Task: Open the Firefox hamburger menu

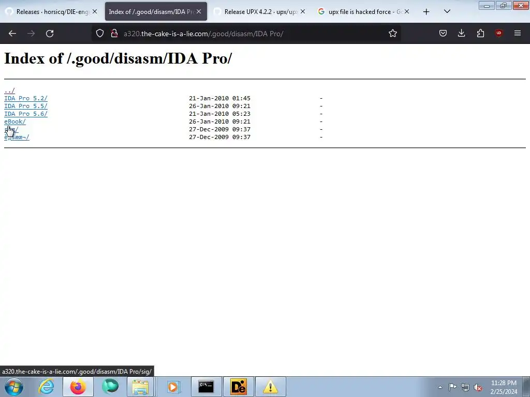Action: click(517, 33)
